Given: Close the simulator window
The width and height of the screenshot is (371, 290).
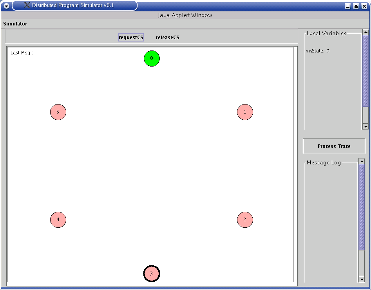Looking at the screenshot, I should coord(364,6).
